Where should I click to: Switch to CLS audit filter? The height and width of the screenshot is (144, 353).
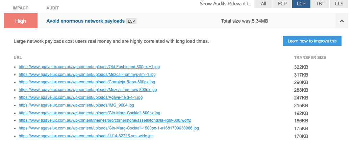[339, 4]
